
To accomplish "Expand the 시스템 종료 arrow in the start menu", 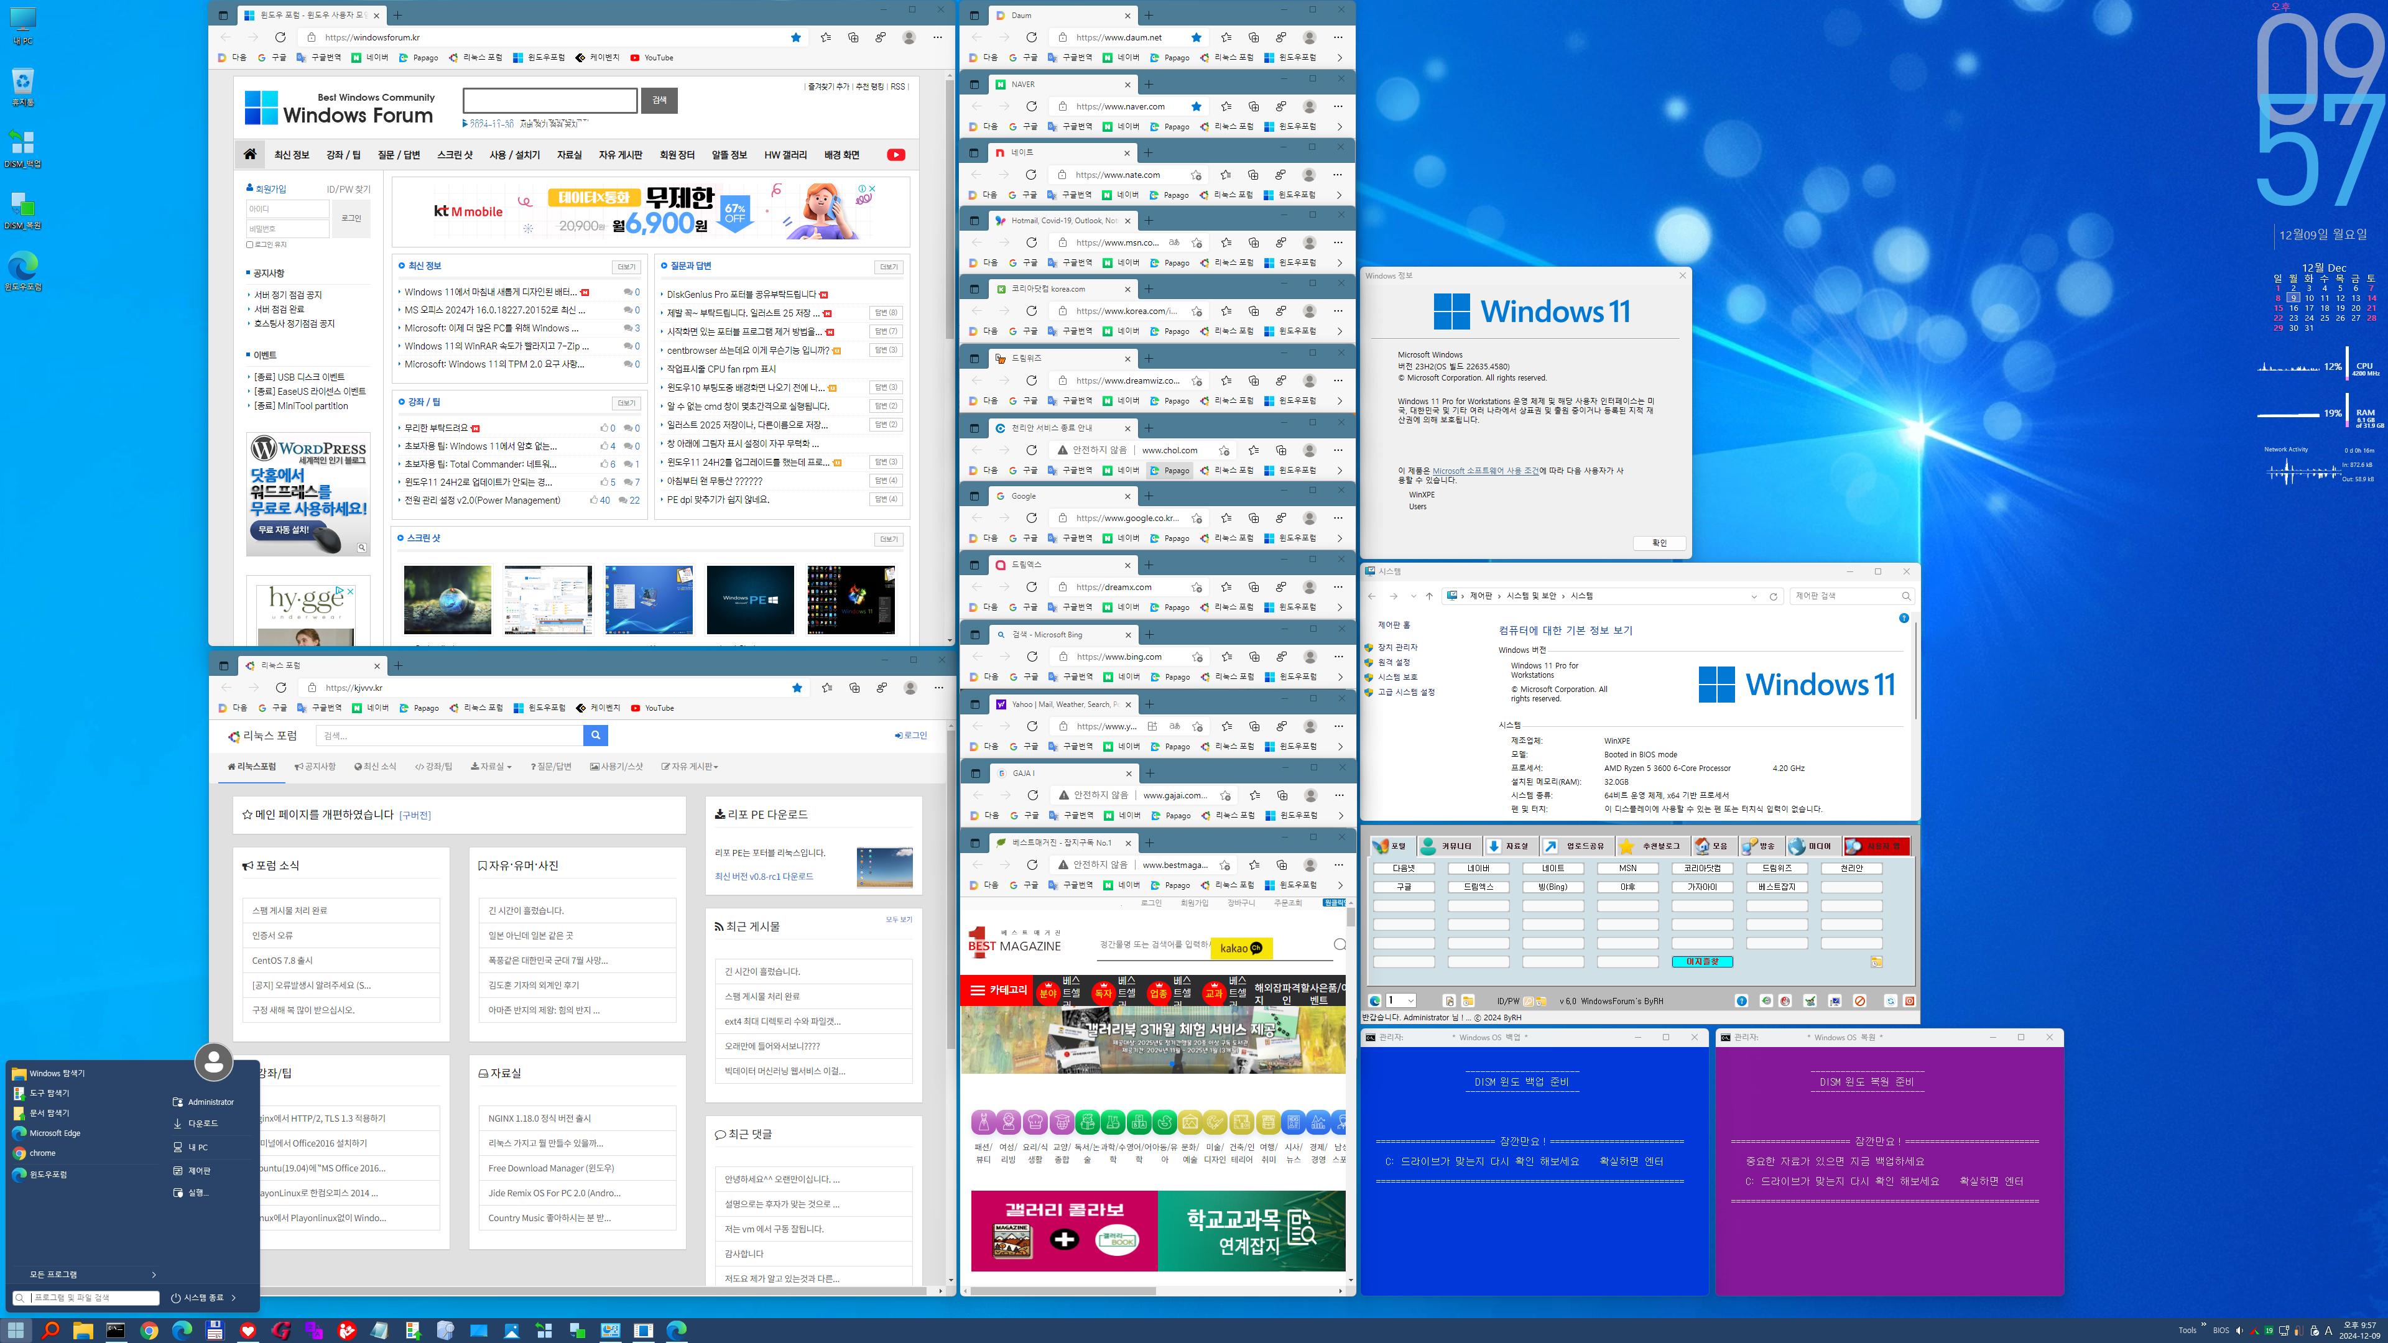I will click(x=233, y=1298).
